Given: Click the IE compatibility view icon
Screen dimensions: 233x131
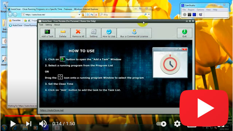Looking at the screenshot, I should tap(87, 15).
